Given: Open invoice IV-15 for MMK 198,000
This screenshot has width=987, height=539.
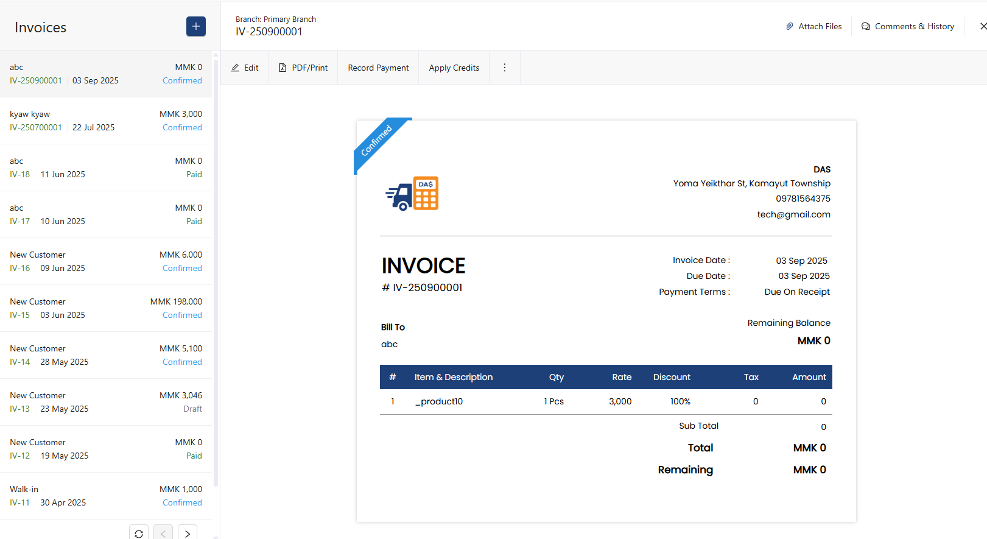Looking at the screenshot, I should [x=106, y=308].
